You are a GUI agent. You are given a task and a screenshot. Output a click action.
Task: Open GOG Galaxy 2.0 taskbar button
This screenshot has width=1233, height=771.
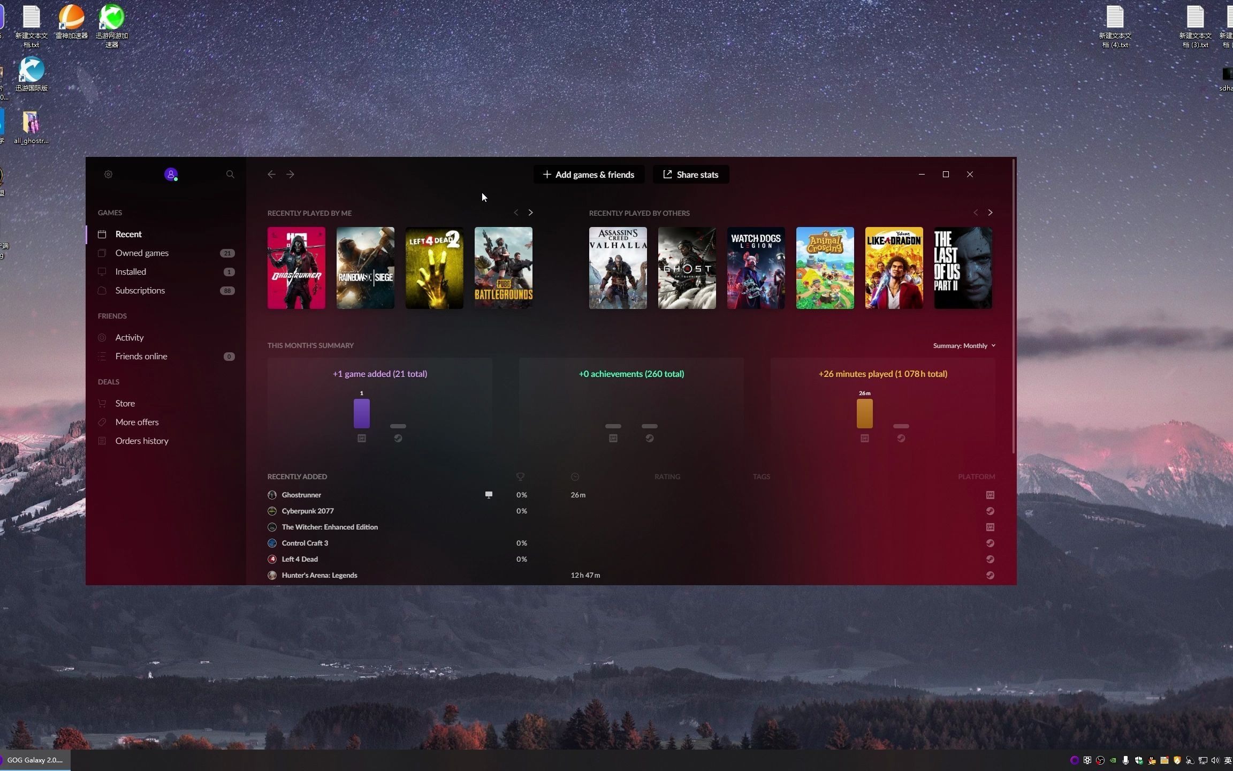coord(35,760)
